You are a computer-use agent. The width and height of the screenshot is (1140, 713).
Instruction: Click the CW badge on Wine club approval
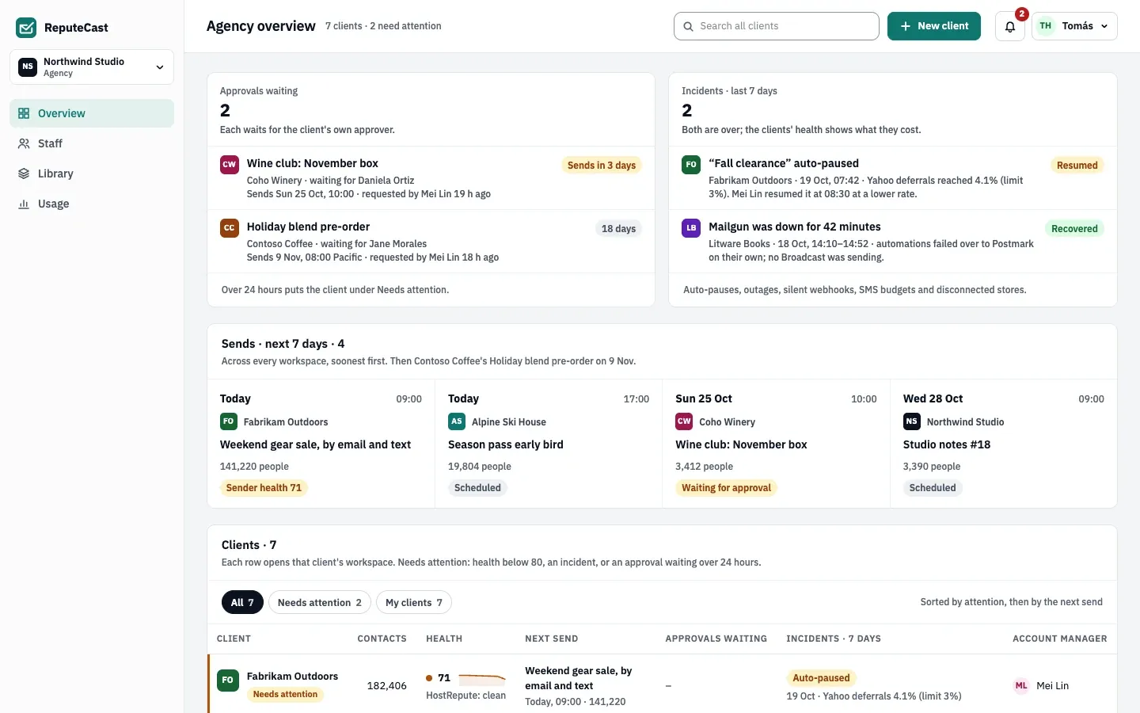click(229, 165)
